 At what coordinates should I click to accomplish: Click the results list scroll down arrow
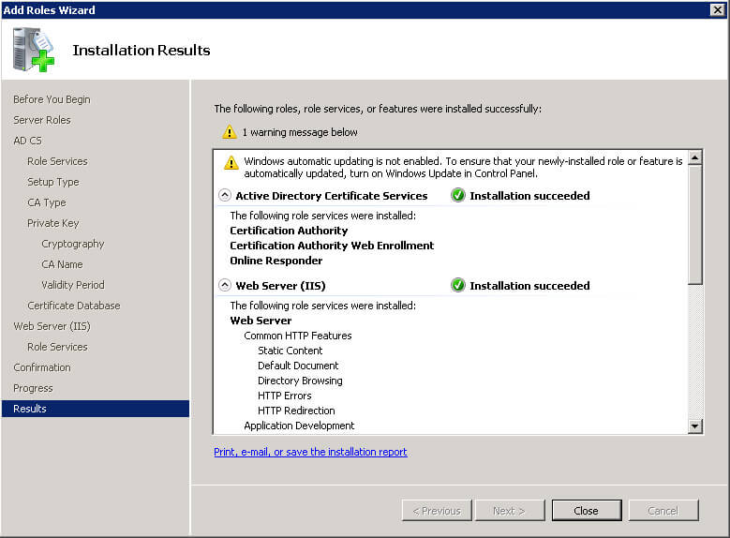pyautogui.click(x=695, y=426)
